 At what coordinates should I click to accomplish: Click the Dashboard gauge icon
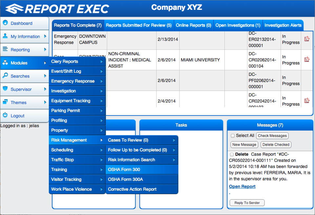tap(5, 23)
